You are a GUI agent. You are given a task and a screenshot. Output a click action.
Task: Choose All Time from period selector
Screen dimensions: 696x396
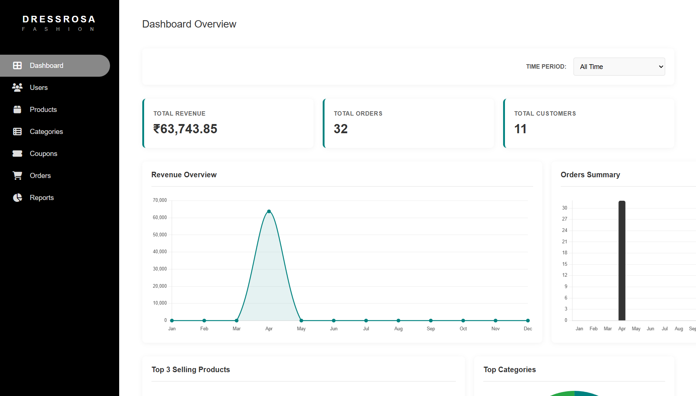(x=619, y=66)
